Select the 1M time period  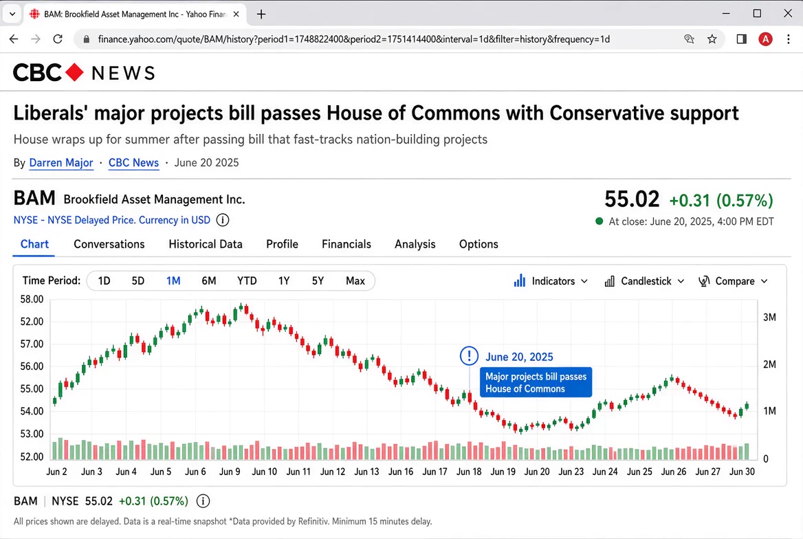click(x=173, y=280)
